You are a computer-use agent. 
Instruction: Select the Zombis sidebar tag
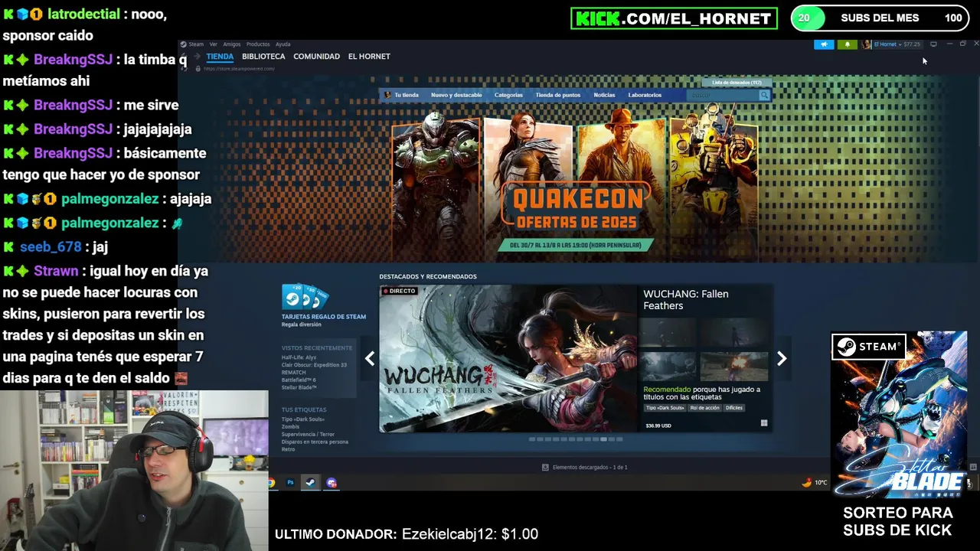[x=290, y=427]
